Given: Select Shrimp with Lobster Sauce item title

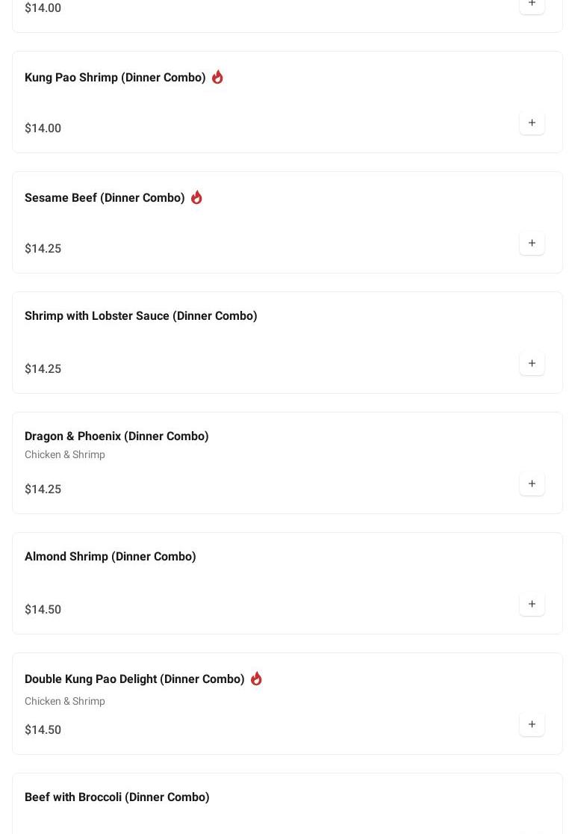Looking at the screenshot, I should click(x=140, y=316).
